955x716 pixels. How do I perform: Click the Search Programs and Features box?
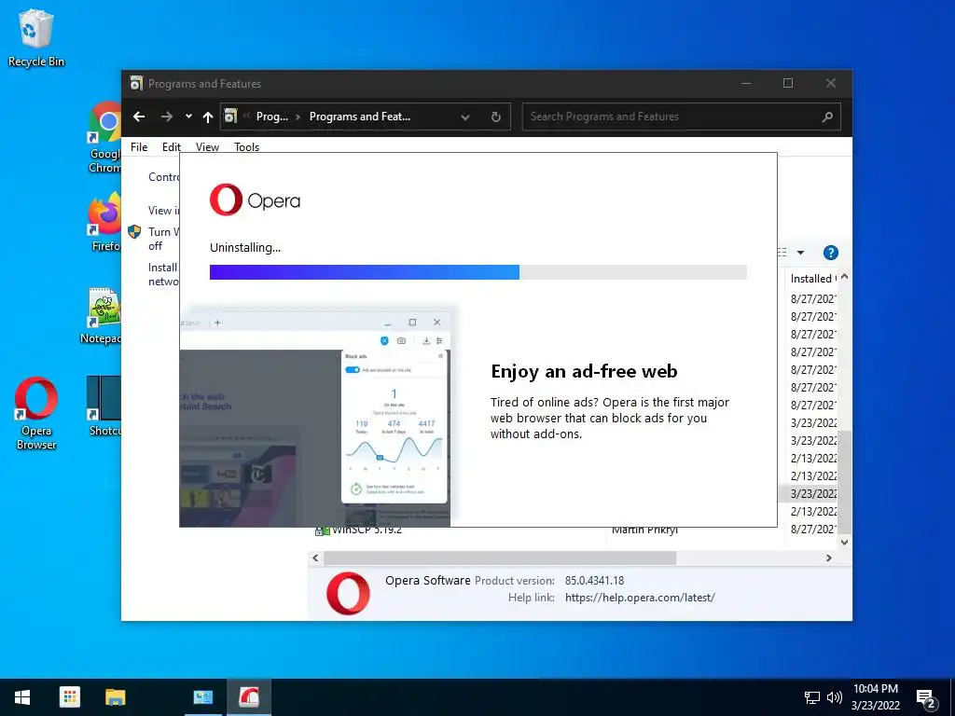(681, 117)
